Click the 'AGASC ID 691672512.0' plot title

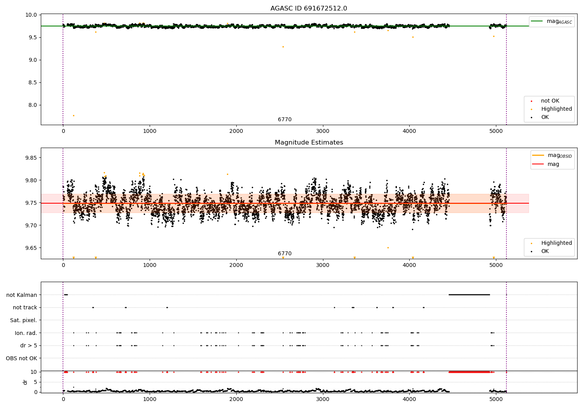coord(309,9)
